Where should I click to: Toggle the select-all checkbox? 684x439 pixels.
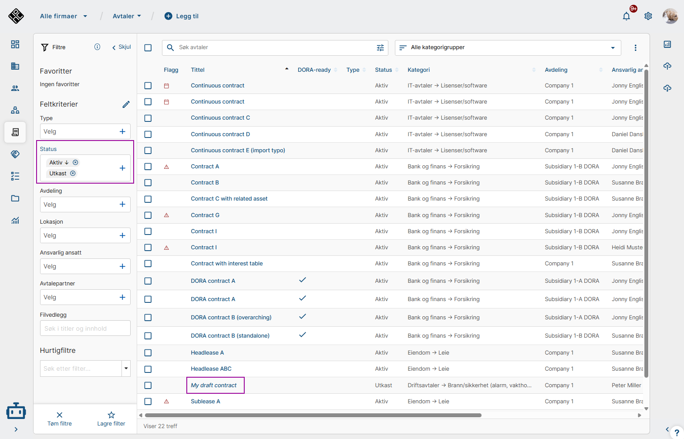click(x=148, y=48)
